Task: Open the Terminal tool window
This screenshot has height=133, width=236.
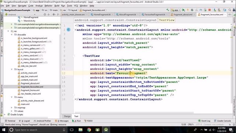Action: tap(10, 121)
